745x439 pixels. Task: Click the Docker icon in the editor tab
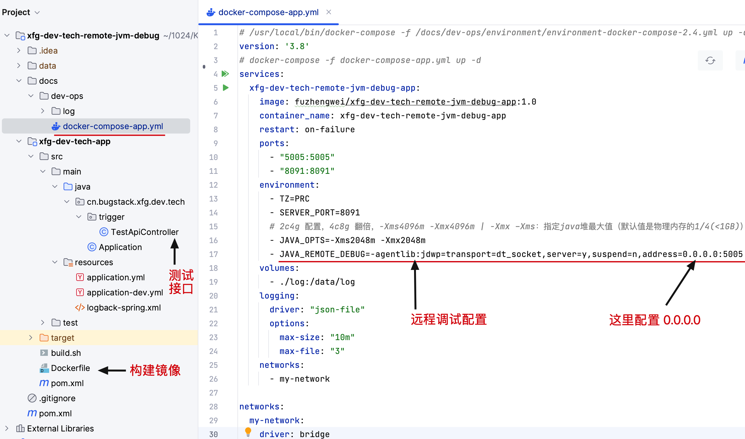[x=211, y=12]
